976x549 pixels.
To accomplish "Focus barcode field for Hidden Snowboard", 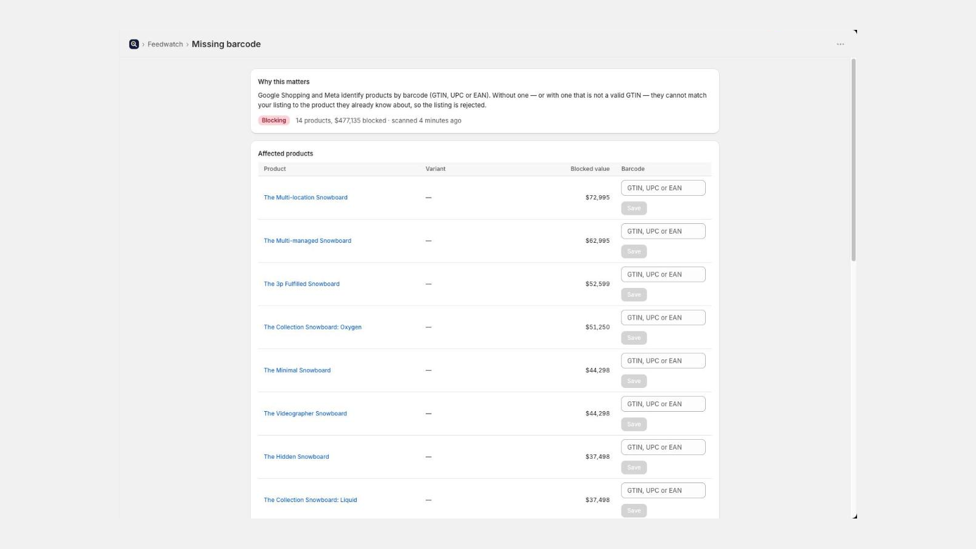I will (663, 447).
